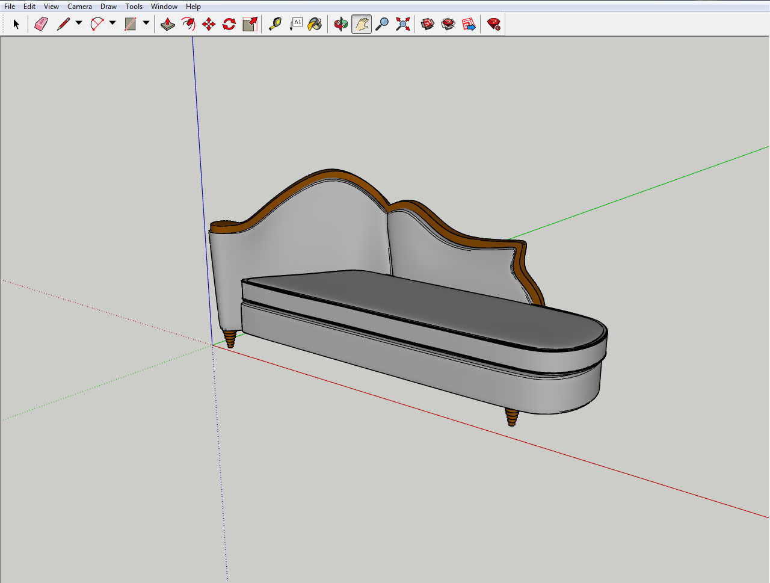Open the Edit menu
This screenshot has height=583, width=770.
(29, 7)
